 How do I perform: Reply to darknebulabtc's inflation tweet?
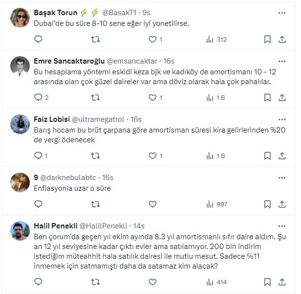pos(39,204)
